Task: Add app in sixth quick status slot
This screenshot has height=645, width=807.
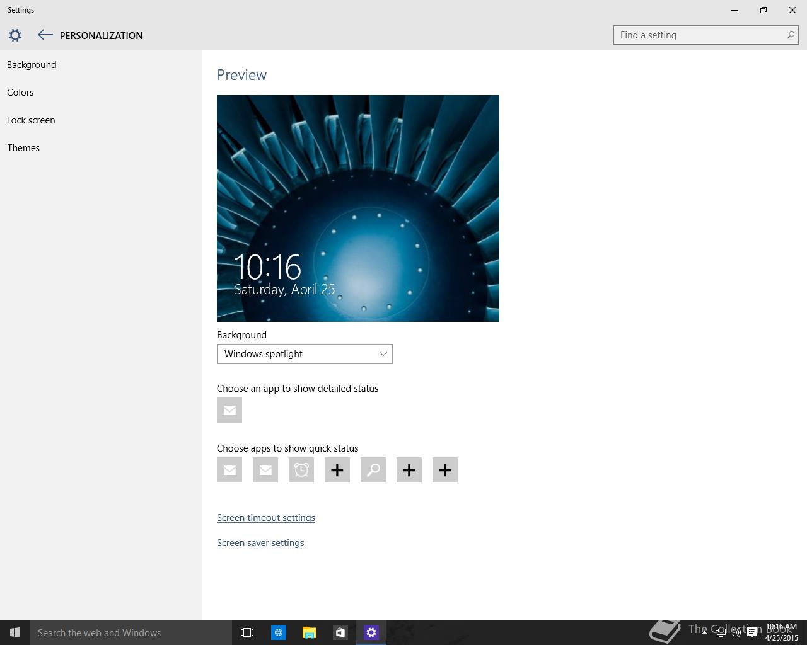Action: [409, 470]
